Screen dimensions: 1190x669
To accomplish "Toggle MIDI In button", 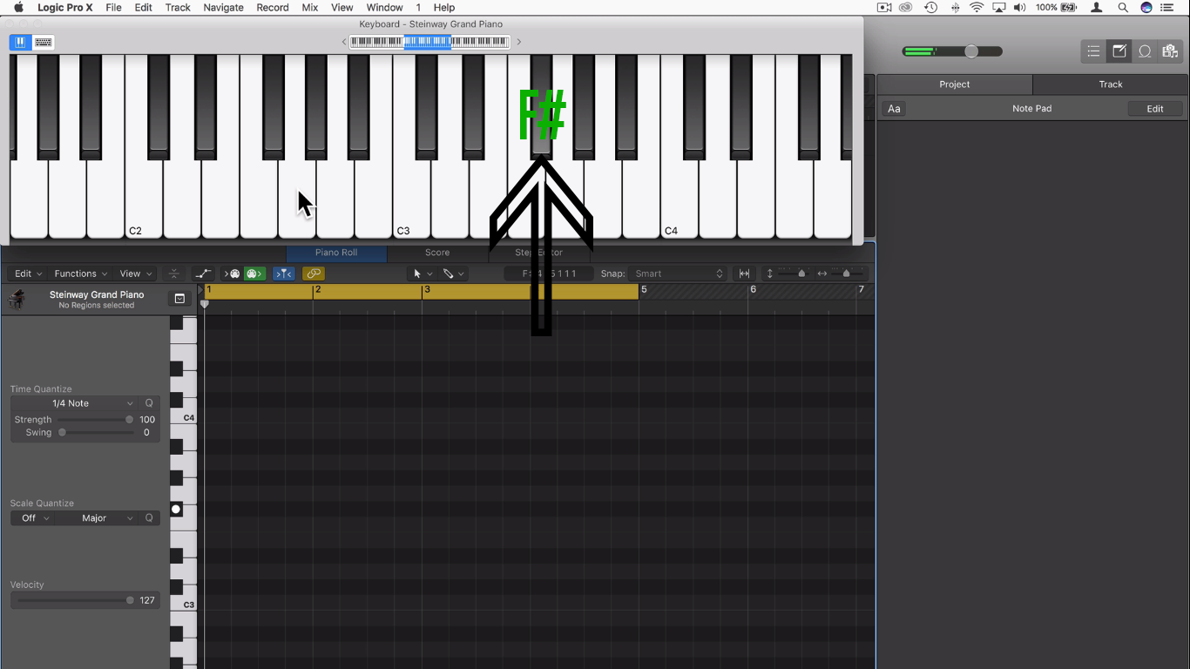I will pyautogui.click(x=233, y=274).
